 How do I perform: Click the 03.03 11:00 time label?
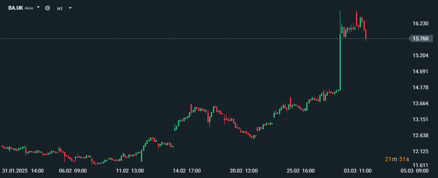click(358, 170)
